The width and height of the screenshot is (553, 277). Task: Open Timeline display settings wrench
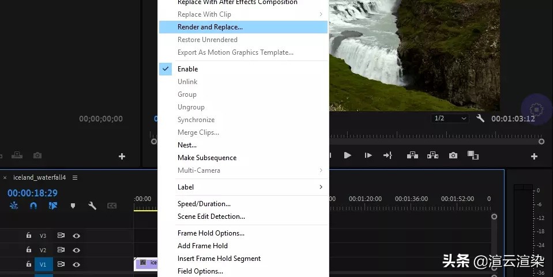point(92,206)
